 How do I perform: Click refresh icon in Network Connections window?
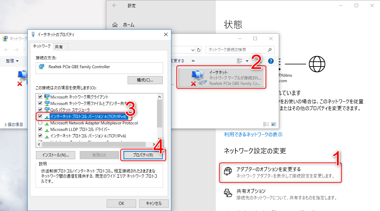click(199, 50)
